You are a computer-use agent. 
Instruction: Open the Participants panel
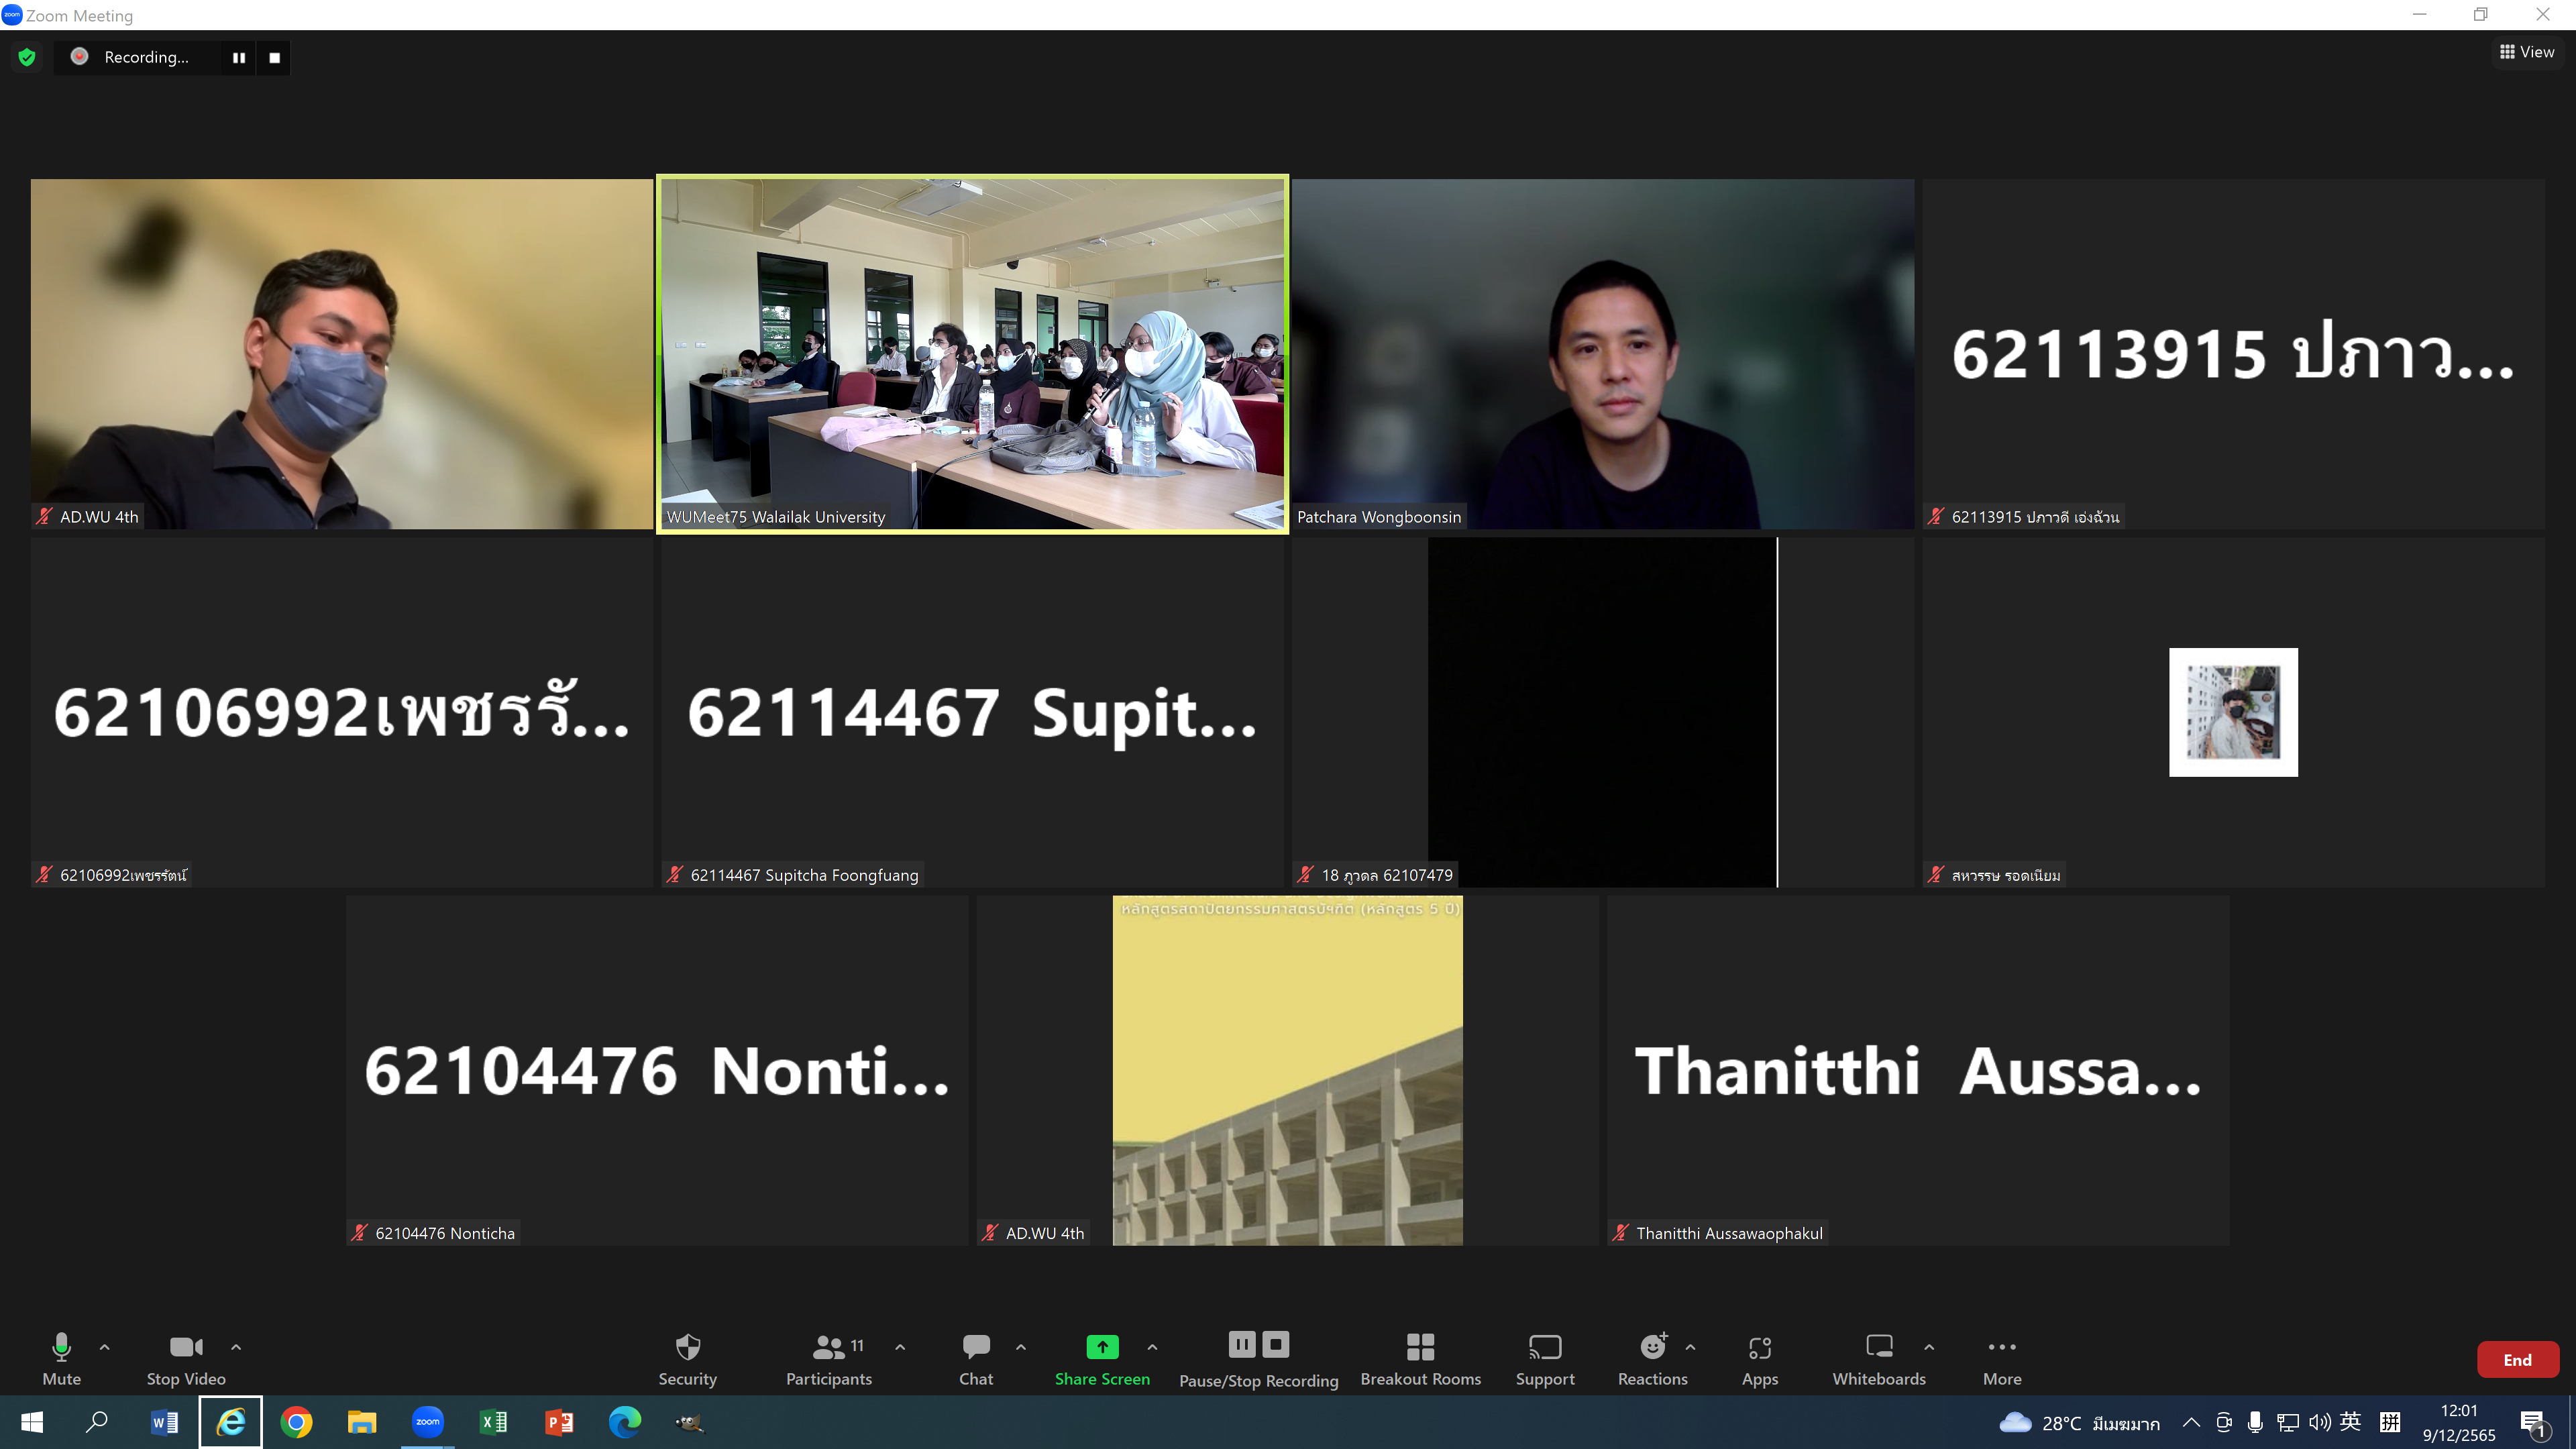(x=828, y=1358)
